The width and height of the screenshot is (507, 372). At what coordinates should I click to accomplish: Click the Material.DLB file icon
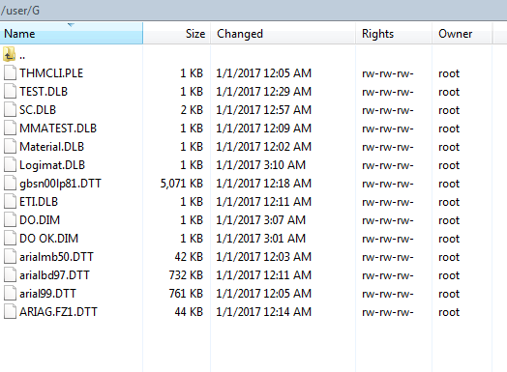point(10,146)
